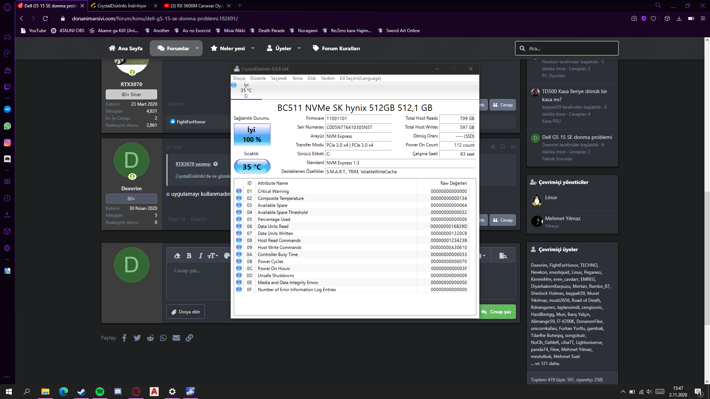
Task: Toggle italic formatting in reply editor
Action: [x=200, y=256]
